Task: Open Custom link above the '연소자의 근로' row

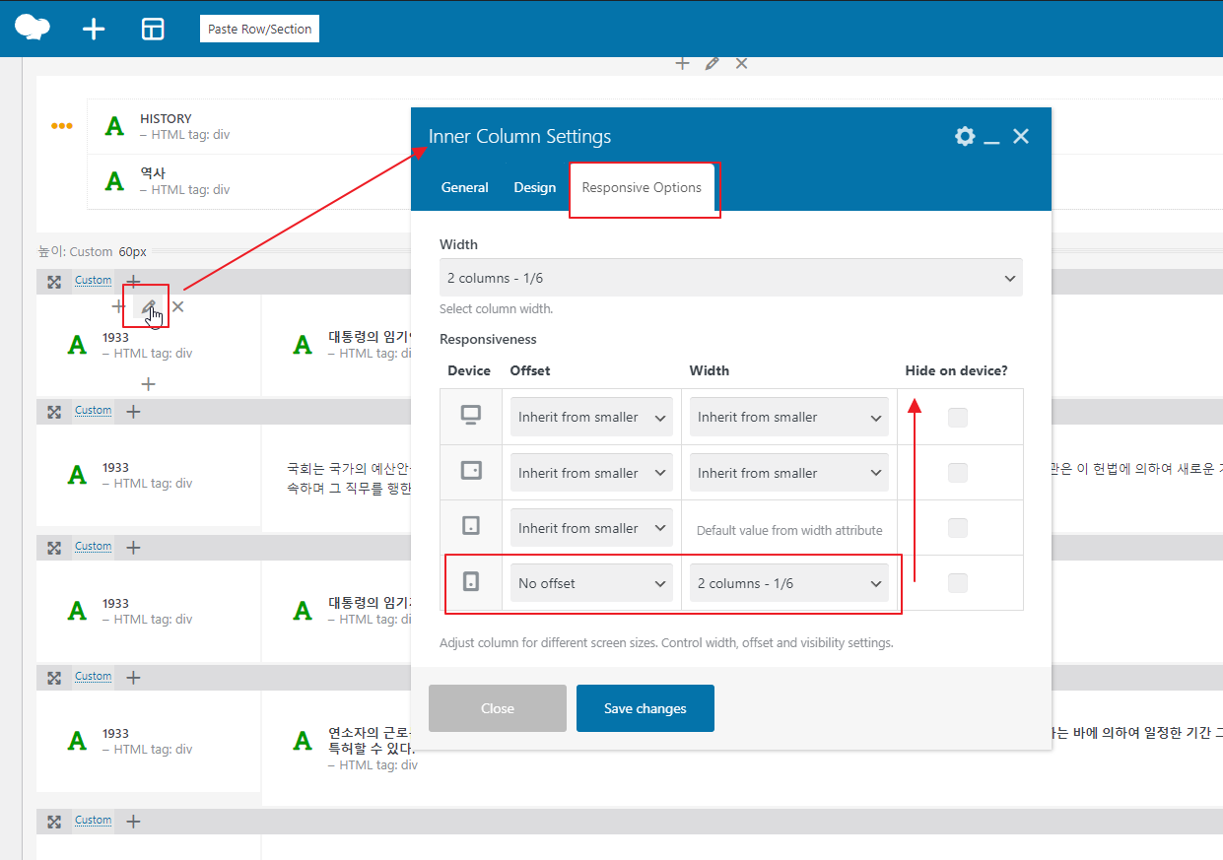Action: pyautogui.click(x=94, y=676)
